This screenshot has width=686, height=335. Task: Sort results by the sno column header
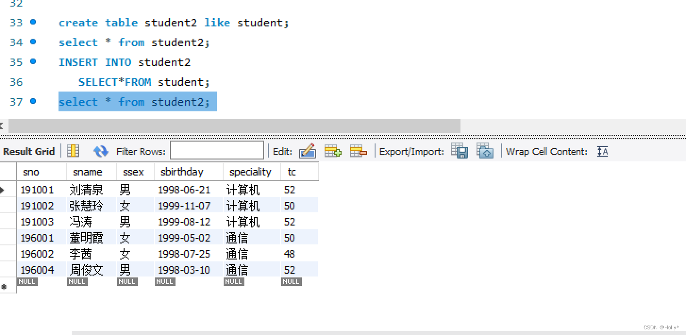point(31,172)
